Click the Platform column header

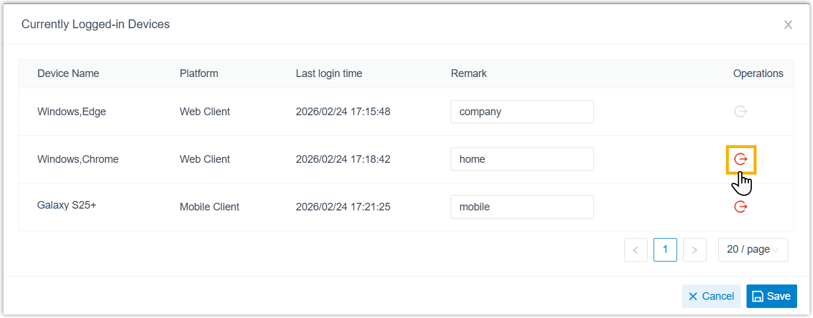pos(199,73)
